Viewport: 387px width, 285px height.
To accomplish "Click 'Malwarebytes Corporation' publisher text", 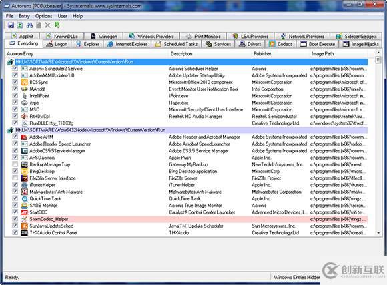I will click(x=276, y=192).
